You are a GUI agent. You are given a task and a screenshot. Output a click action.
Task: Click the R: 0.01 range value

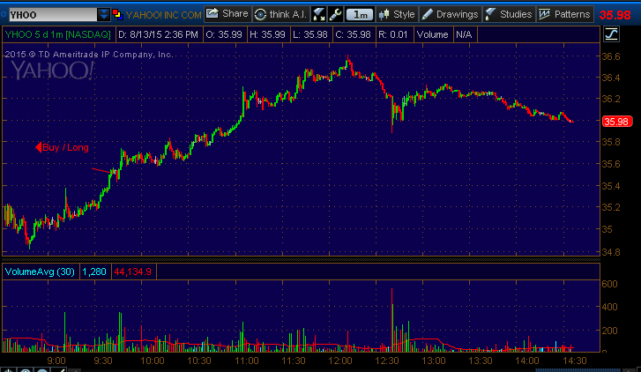click(x=393, y=34)
